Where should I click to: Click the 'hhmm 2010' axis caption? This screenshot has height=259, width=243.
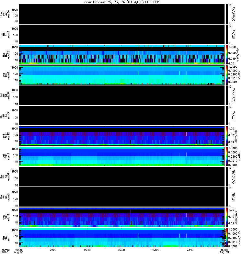pyautogui.click(x=6, y=251)
